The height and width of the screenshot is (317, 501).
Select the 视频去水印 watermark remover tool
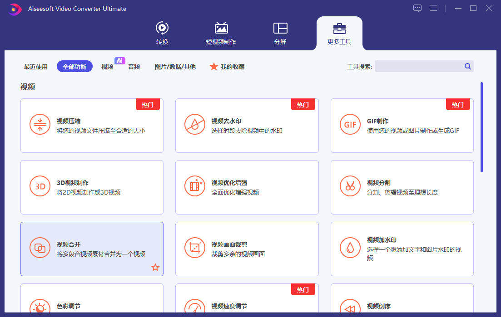pos(247,125)
